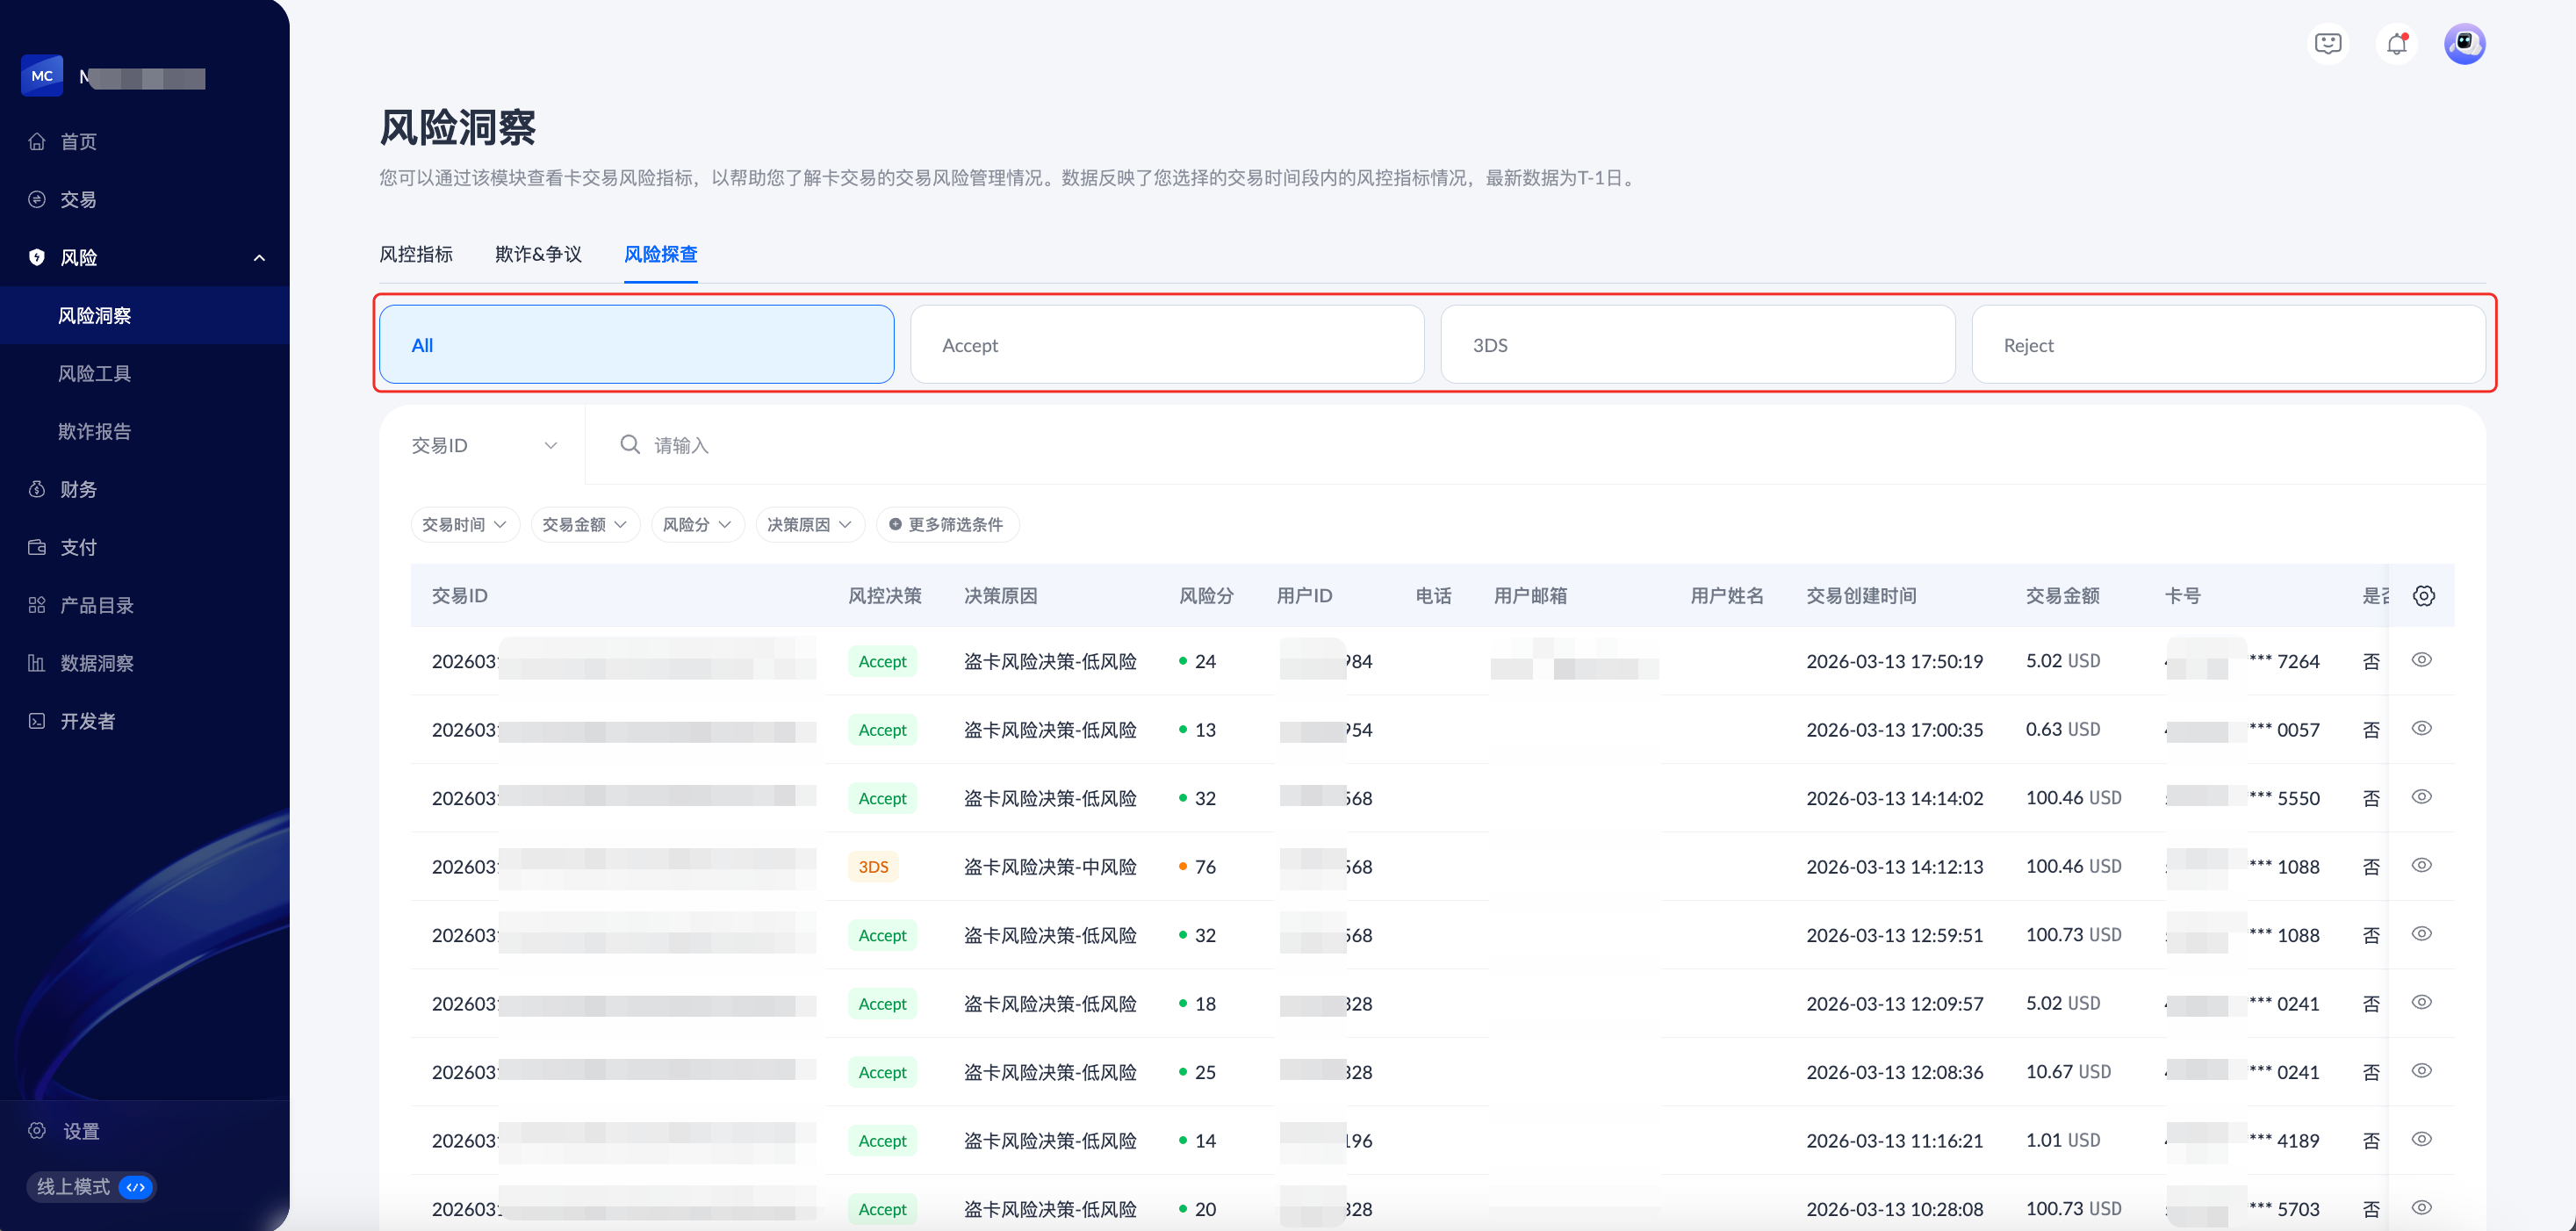Viewport: 2576px width, 1231px height.
Task: Open 风险工具 in the sidebar submenu
Action: tap(94, 374)
